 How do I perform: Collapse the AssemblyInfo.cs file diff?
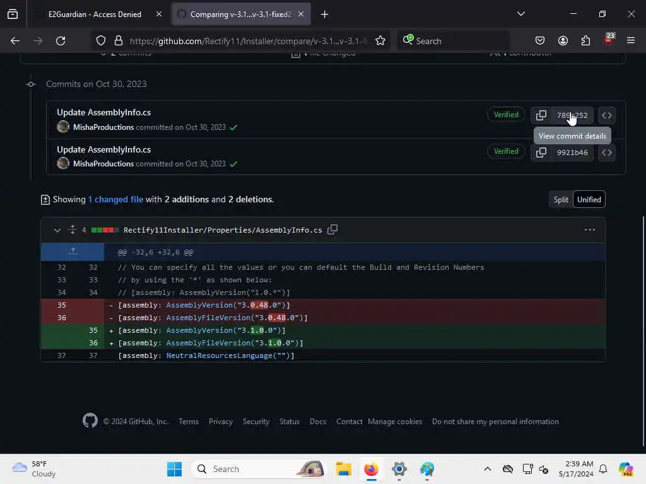point(57,230)
